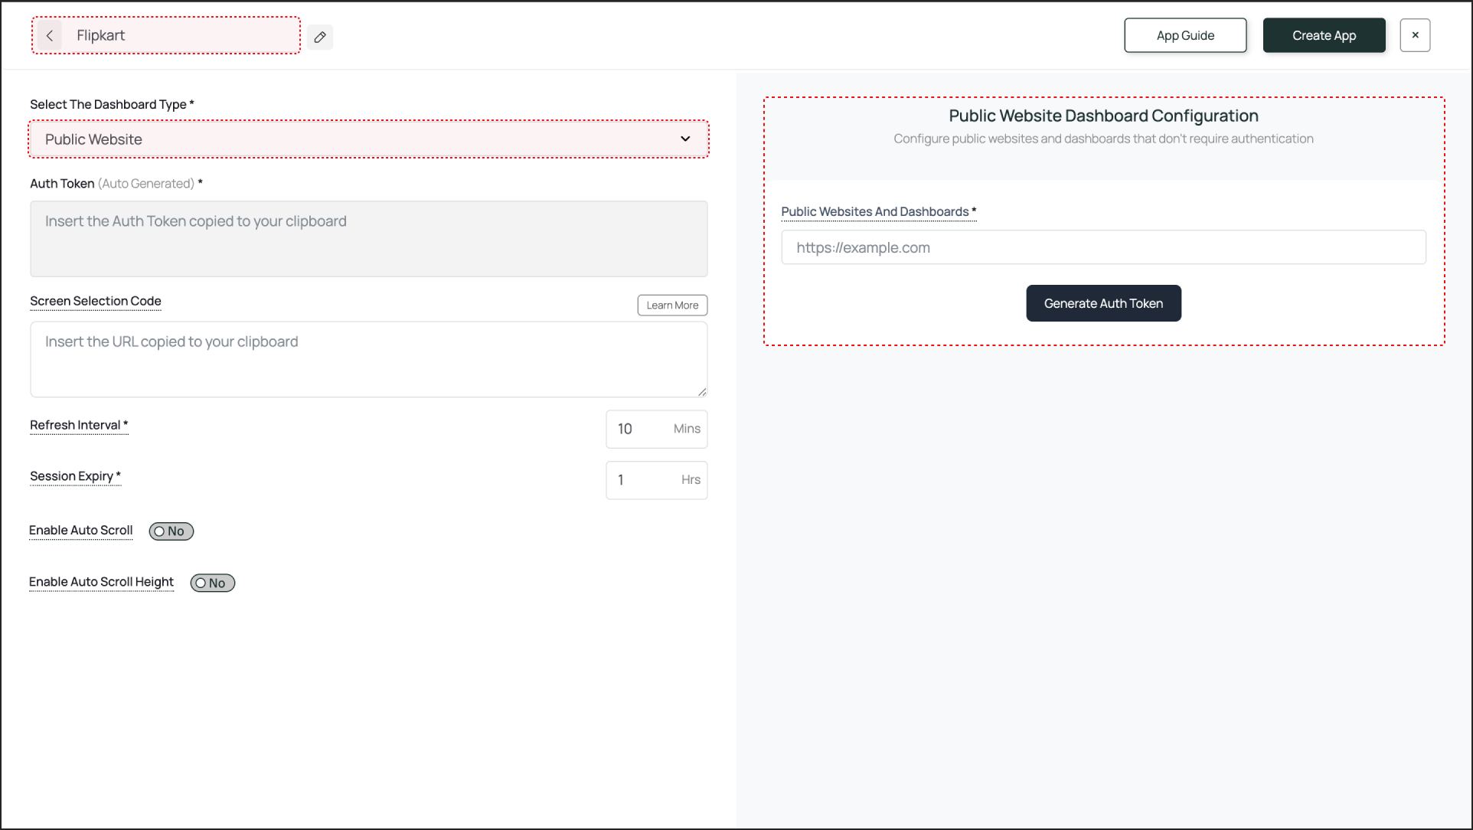The width and height of the screenshot is (1473, 830).
Task: Click the Refresh Interval label tooltip
Action: [x=76, y=426]
